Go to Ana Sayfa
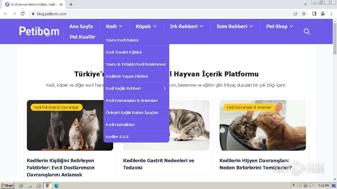337x189 pixels. [x=81, y=26]
